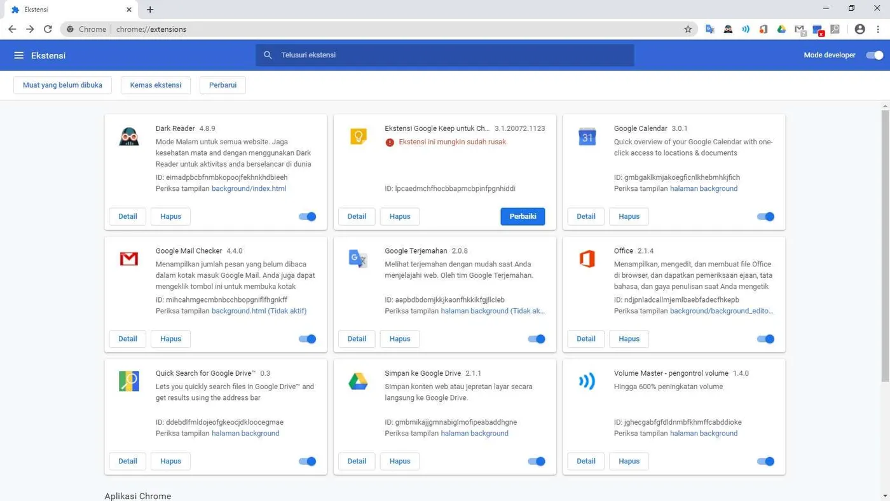890x501 pixels.
Task: Click the Simpan ke Google Drive card icon
Action: point(359,381)
